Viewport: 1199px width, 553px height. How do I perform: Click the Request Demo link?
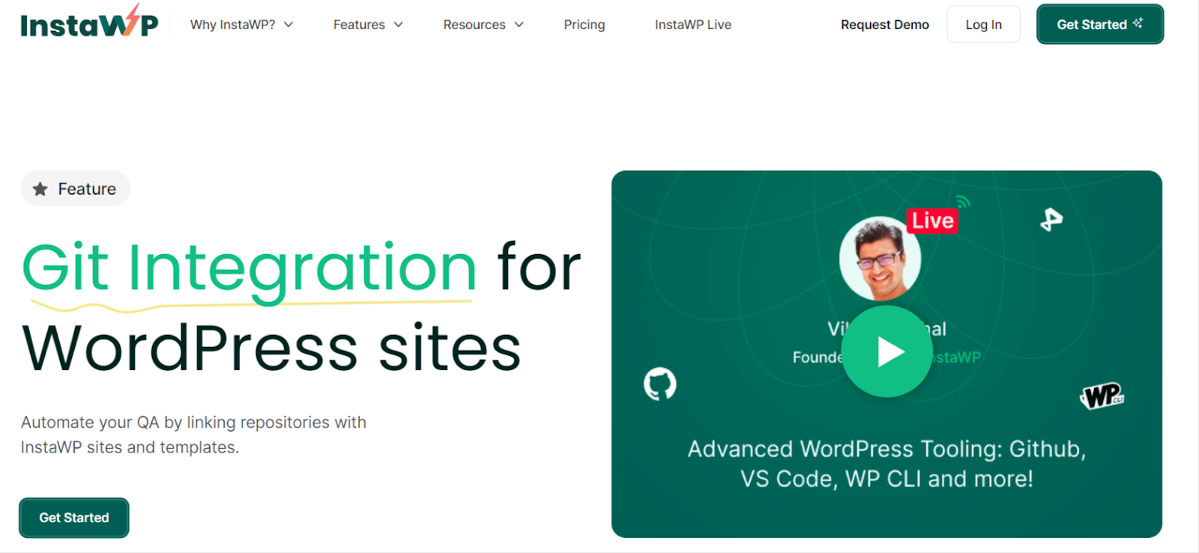pos(885,25)
